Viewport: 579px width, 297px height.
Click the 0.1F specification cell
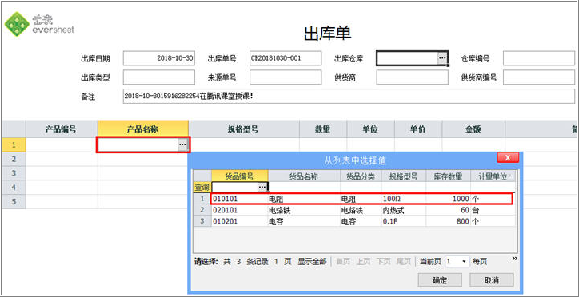pos(404,221)
